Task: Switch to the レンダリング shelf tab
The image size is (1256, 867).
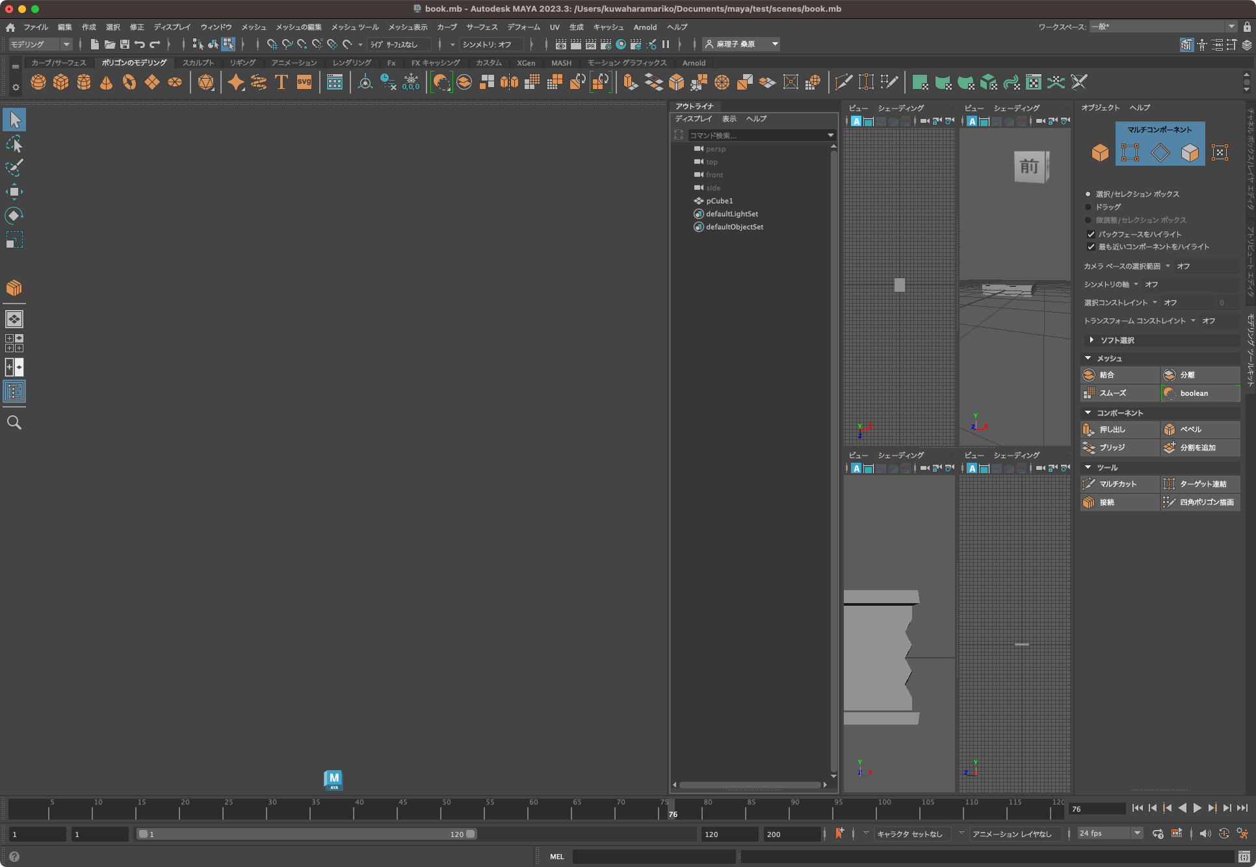Action: pyautogui.click(x=352, y=63)
